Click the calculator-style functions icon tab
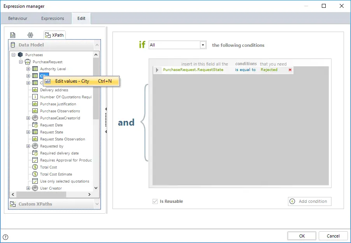The image size is (351, 243). 13,35
